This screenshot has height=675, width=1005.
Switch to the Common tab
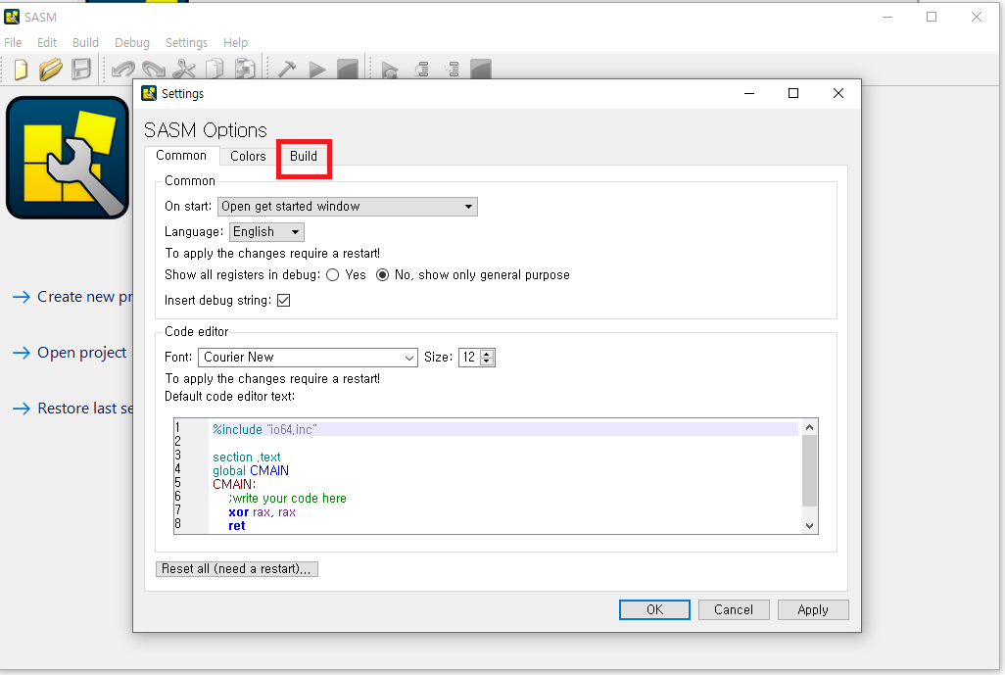coord(181,156)
